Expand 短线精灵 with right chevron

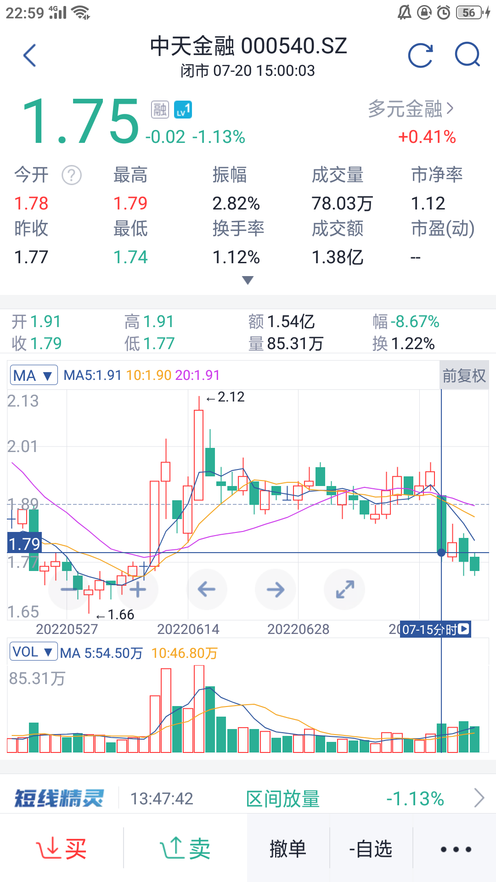(x=479, y=798)
